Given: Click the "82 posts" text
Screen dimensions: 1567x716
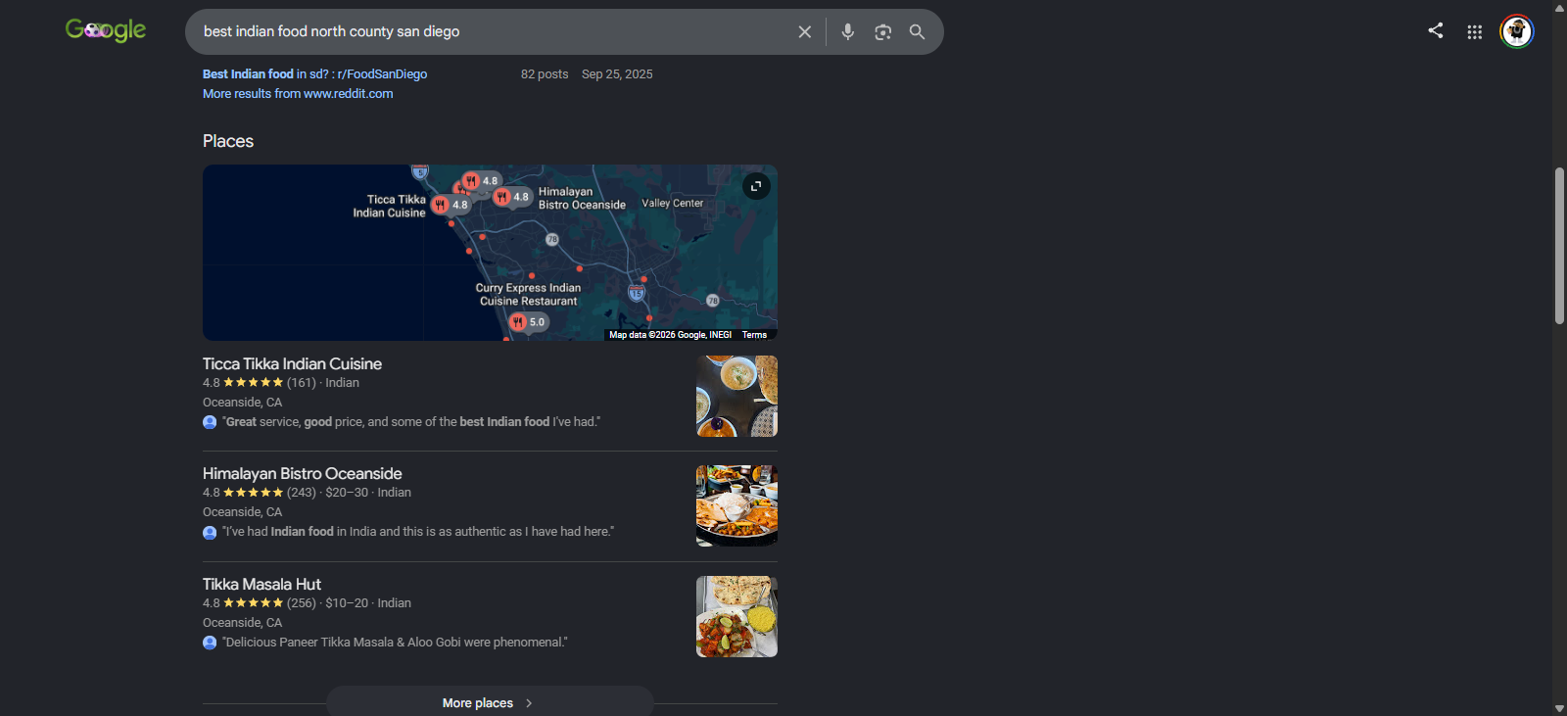Looking at the screenshot, I should coord(545,74).
